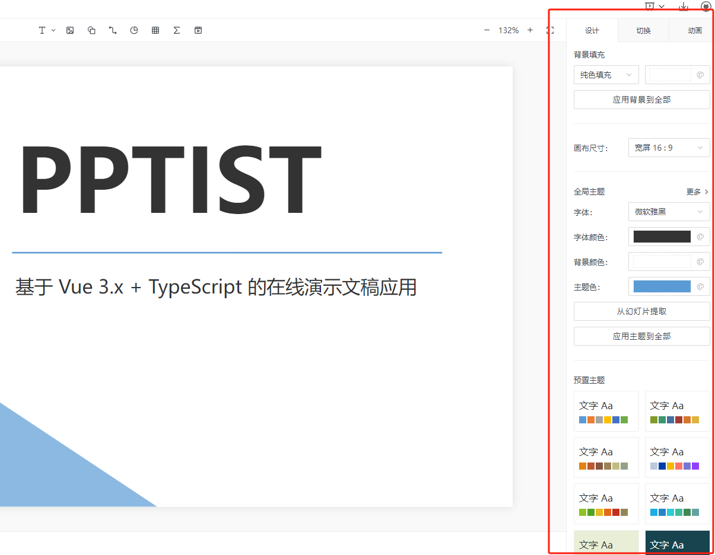Insert media using the video icon
Viewport: 715px width, 555px height.
point(198,30)
